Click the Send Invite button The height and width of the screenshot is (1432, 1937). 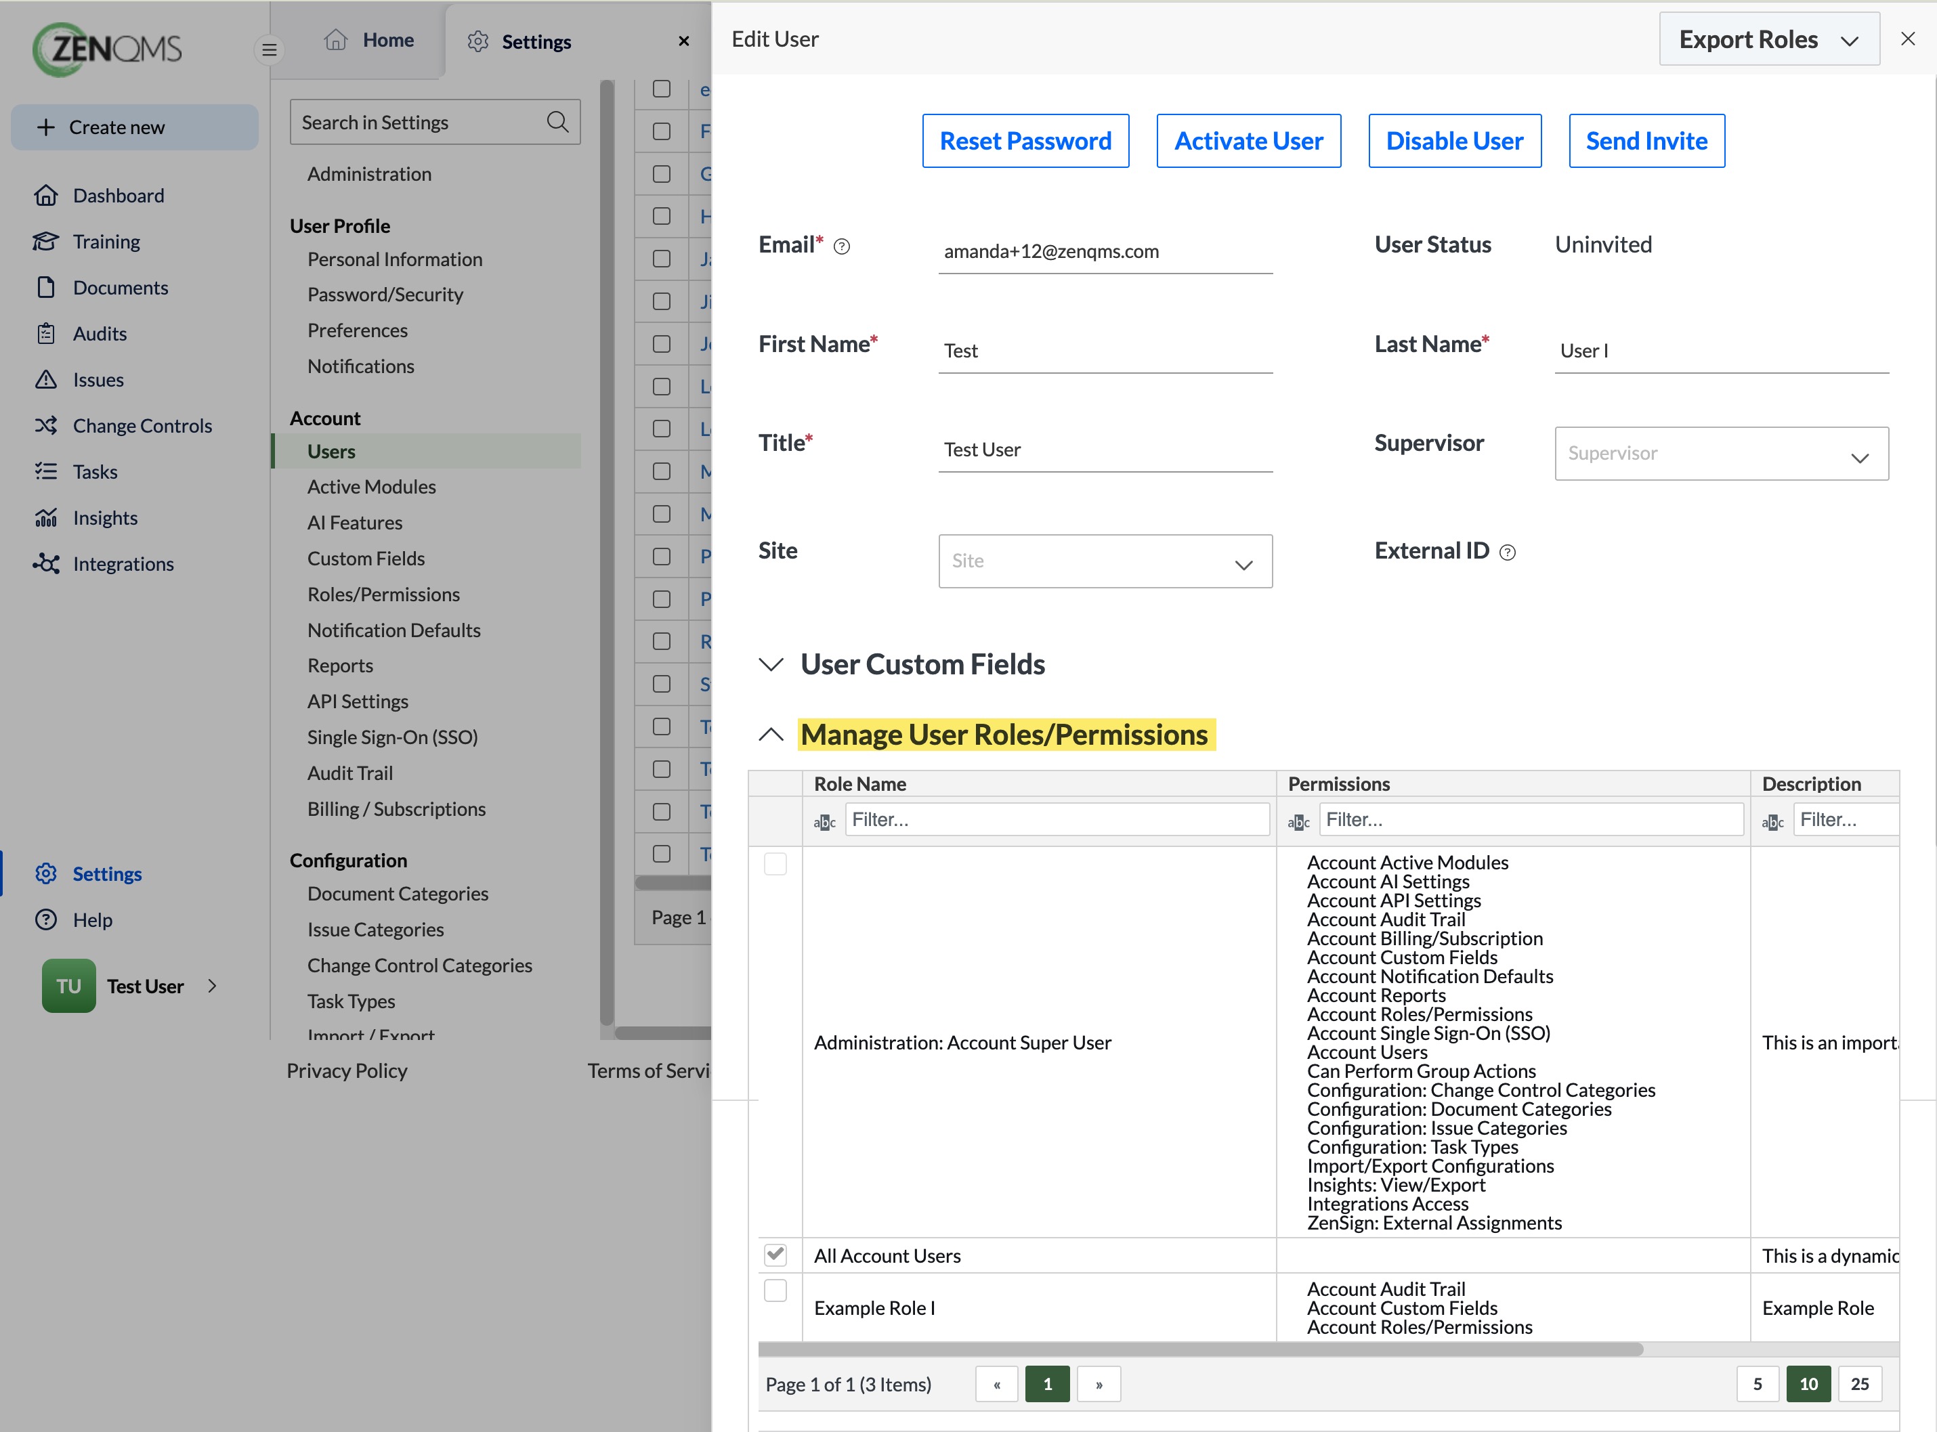click(1646, 140)
